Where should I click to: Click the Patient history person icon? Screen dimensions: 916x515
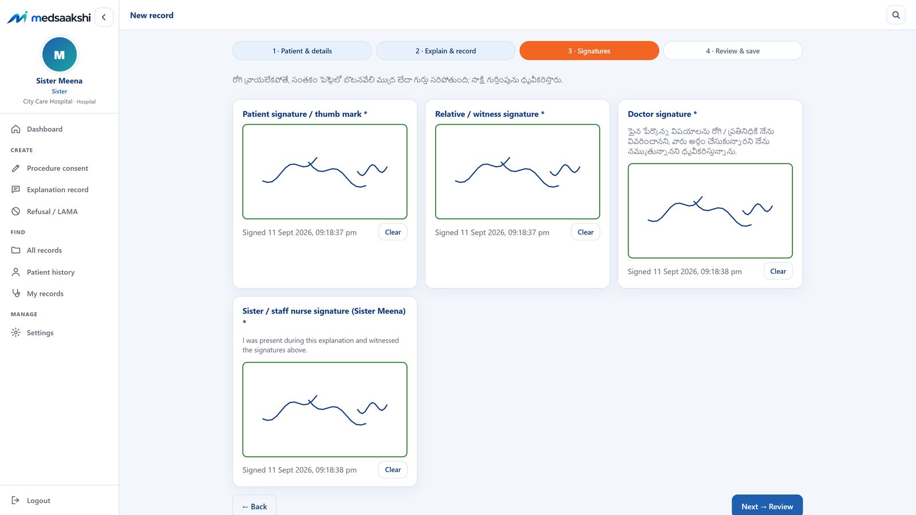16,272
